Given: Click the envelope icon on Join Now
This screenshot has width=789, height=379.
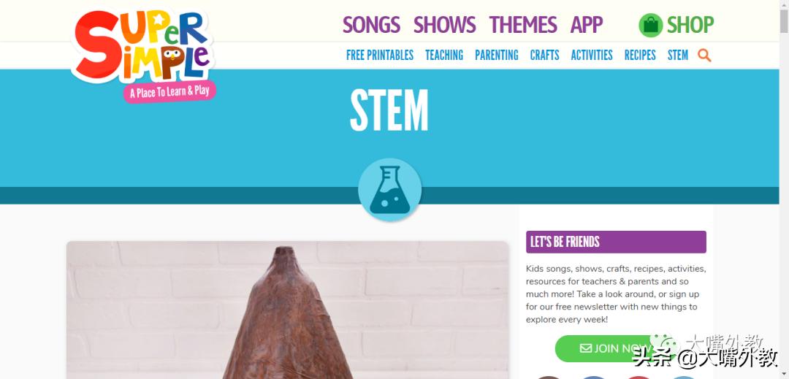Looking at the screenshot, I should [586, 348].
